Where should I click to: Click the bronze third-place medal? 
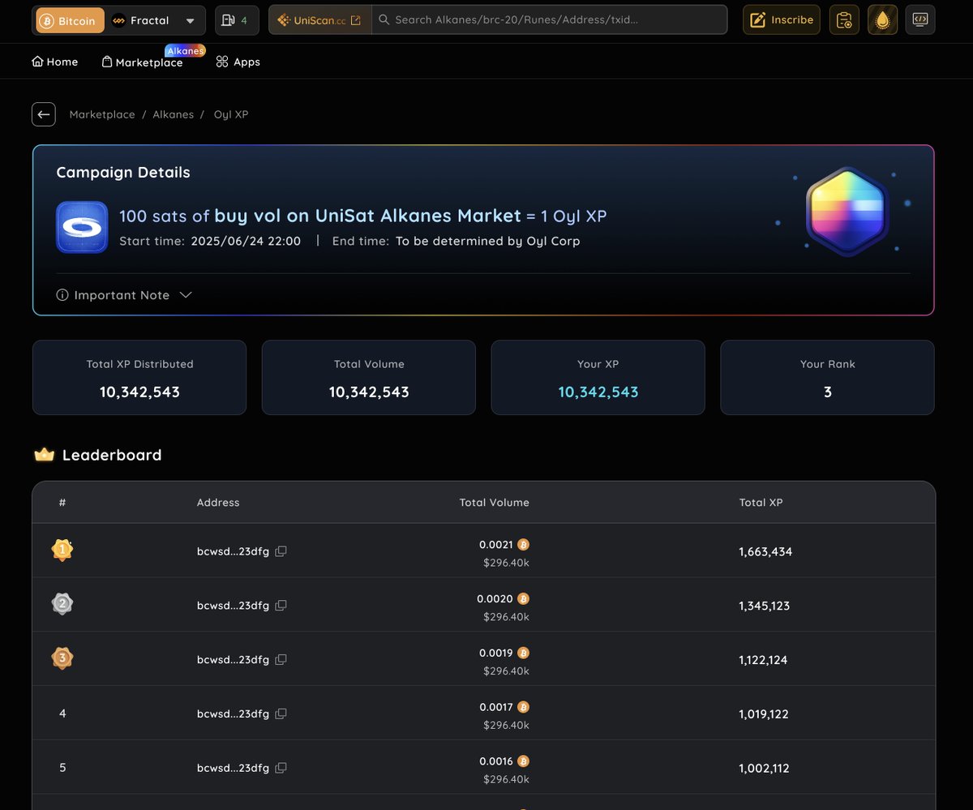pyautogui.click(x=62, y=658)
